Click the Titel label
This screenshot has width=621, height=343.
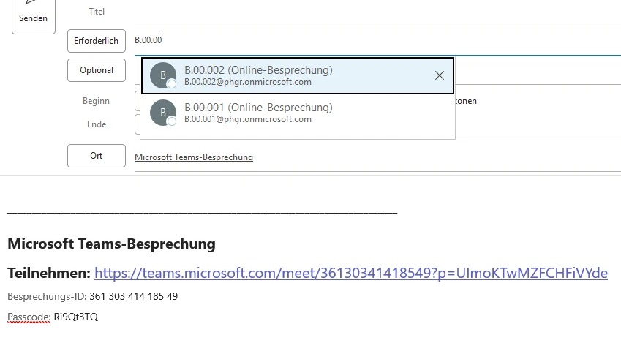point(97,12)
